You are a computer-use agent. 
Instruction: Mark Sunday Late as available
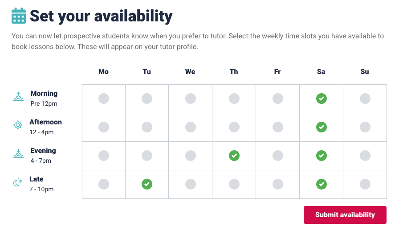365,184
